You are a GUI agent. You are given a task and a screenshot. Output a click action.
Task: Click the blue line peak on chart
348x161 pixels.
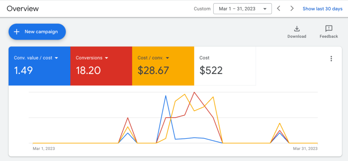166,96
